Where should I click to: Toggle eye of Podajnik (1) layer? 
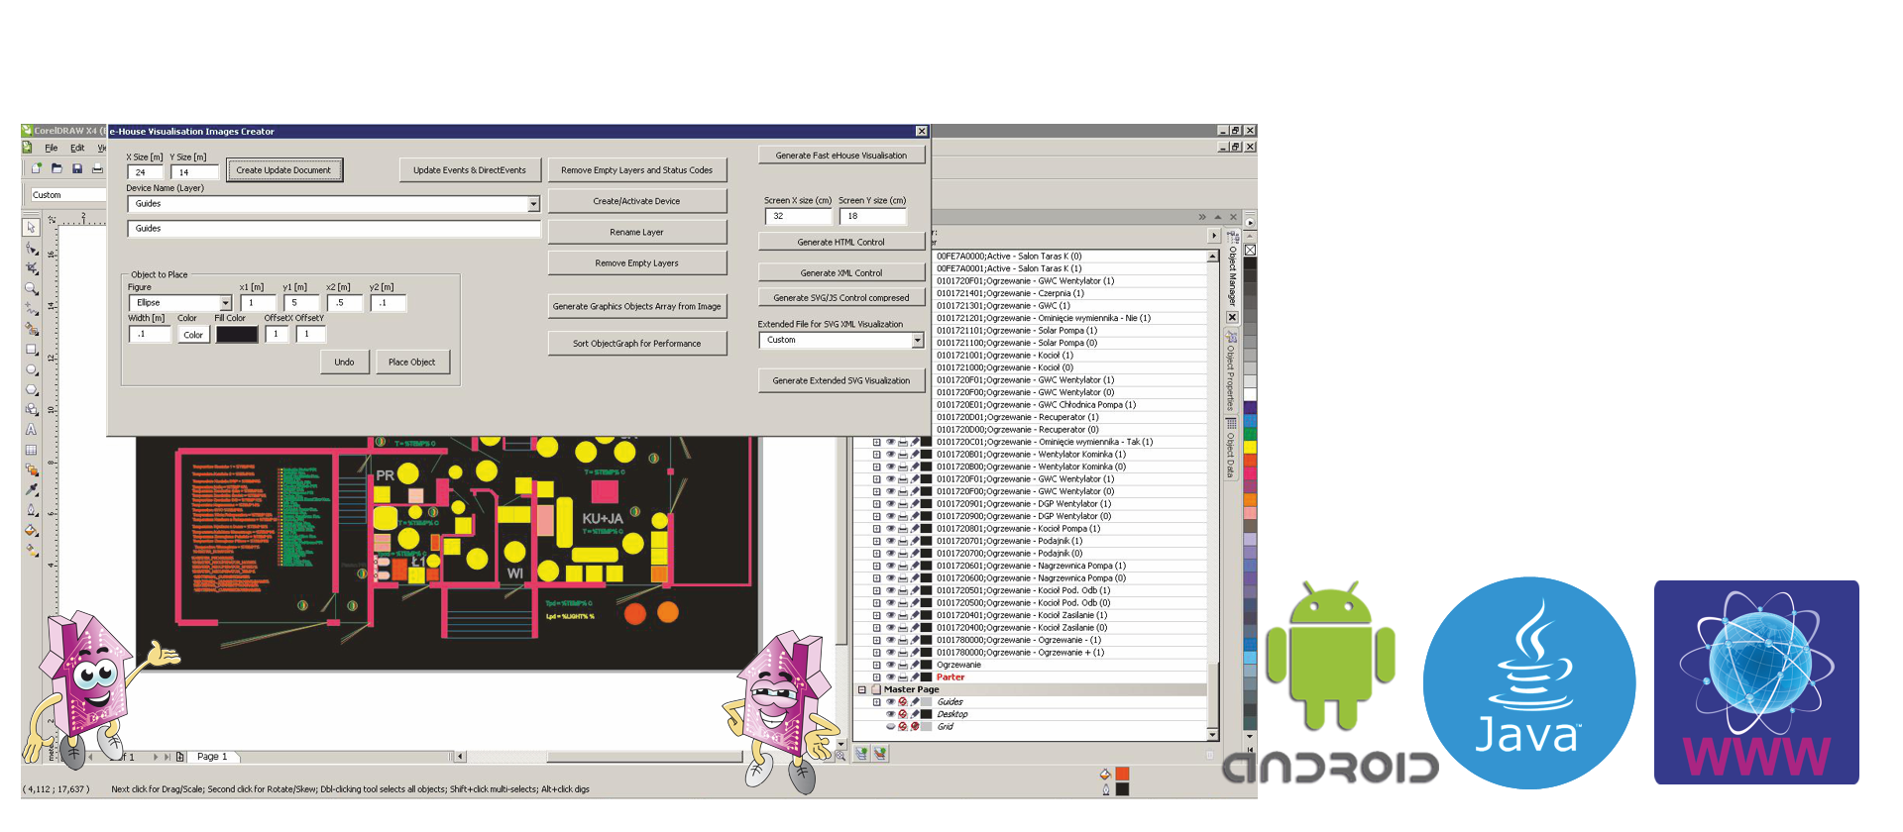890,541
